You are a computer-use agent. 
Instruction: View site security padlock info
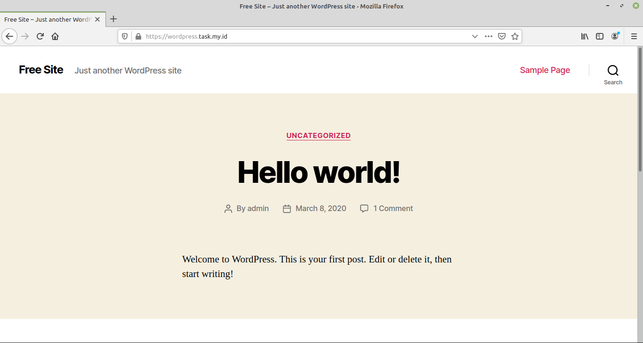click(138, 36)
